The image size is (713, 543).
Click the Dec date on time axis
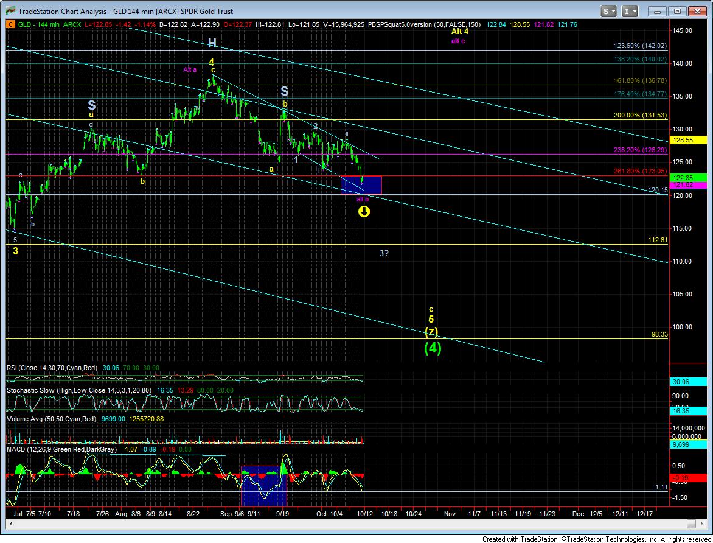578,513
